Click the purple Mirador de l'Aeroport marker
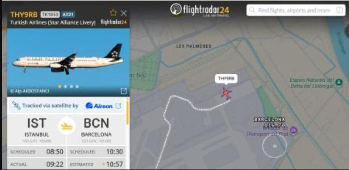 (293, 130)
